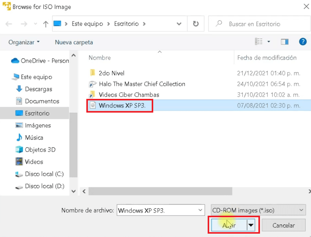Open recent locations chevron next to arrows
Screen dimensions: 311x237
(x=35, y=24)
